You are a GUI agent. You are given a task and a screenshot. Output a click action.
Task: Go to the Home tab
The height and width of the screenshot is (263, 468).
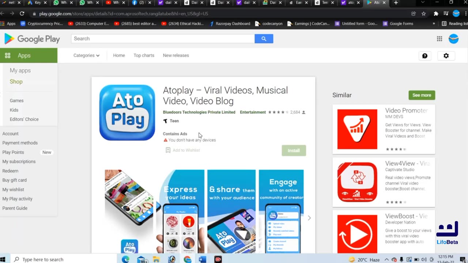point(119,56)
